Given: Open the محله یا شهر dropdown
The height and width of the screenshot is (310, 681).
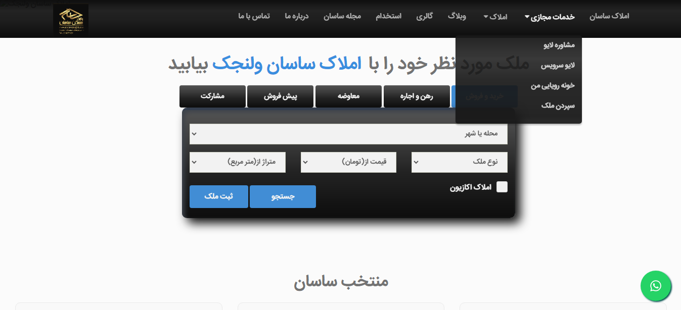Looking at the screenshot, I should [x=348, y=134].
